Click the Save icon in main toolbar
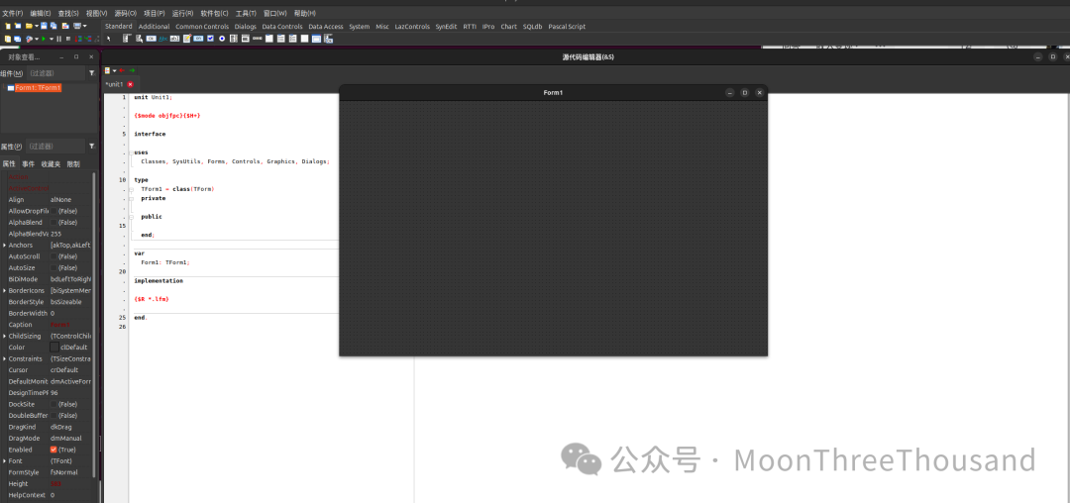The height and width of the screenshot is (503, 1070). (x=43, y=26)
